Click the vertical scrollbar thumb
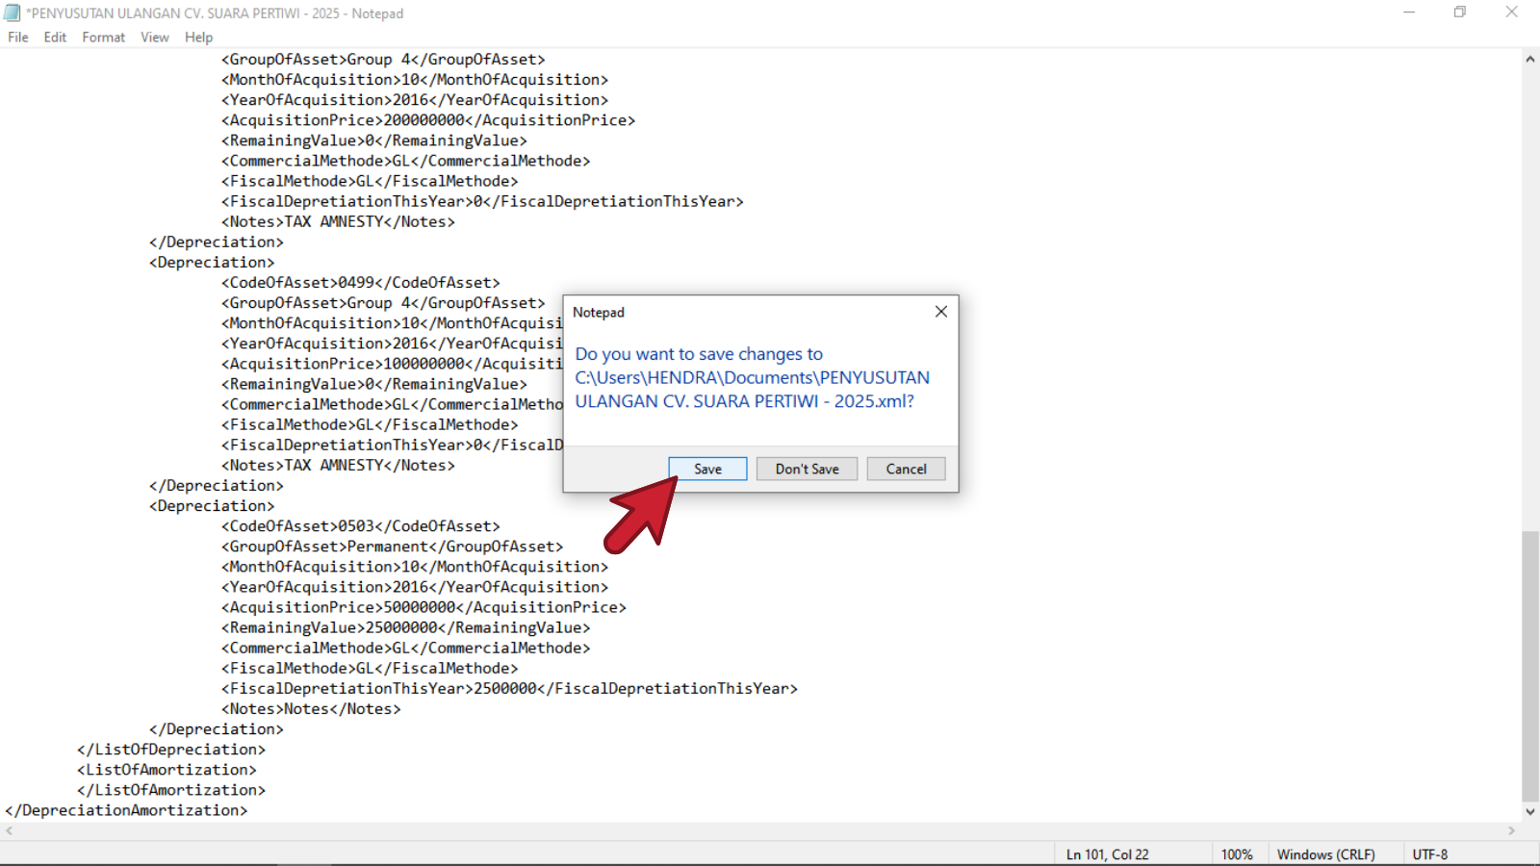Image resolution: width=1540 pixels, height=866 pixels. [x=1529, y=664]
